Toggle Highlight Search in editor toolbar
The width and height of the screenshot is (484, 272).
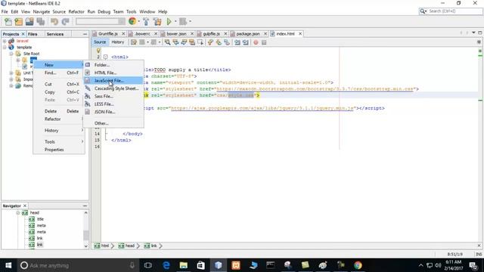click(x=192, y=42)
